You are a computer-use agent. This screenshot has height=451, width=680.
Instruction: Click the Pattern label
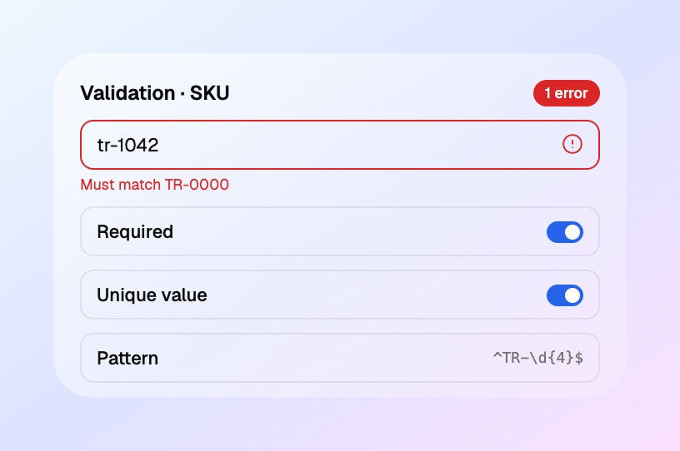(x=127, y=359)
